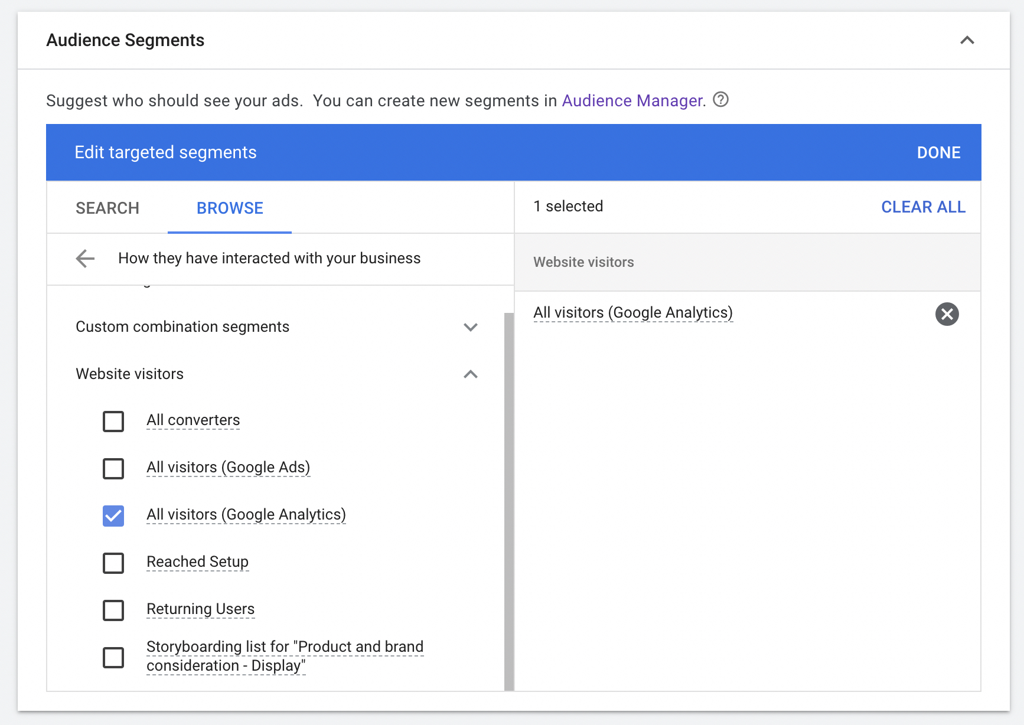The height and width of the screenshot is (725, 1024).
Task: Click CLEAR ALL to remove selections
Action: coord(923,207)
